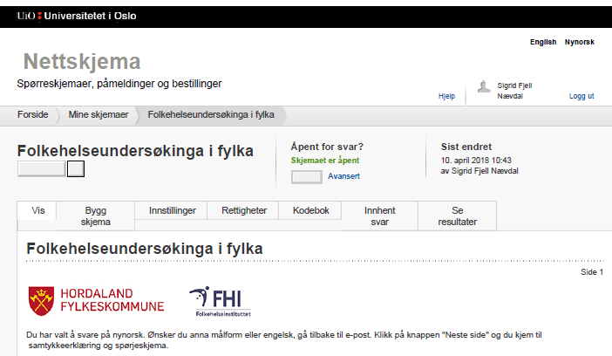
Task: Open the Innhent svar tab
Action: 379,216
